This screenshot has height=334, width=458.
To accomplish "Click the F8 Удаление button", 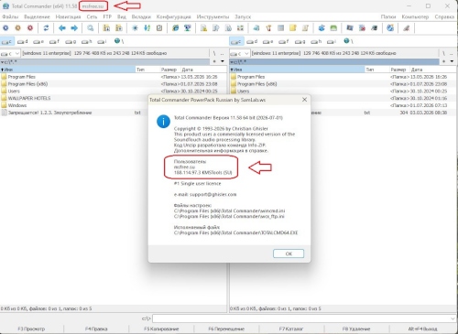I will click(356, 329).
